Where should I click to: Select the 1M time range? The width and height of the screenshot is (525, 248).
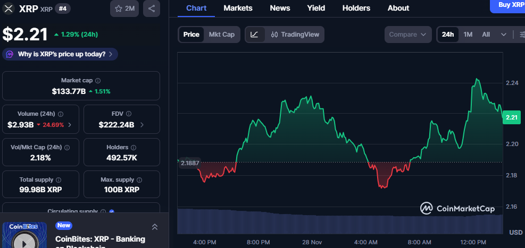tap(468, 35)
